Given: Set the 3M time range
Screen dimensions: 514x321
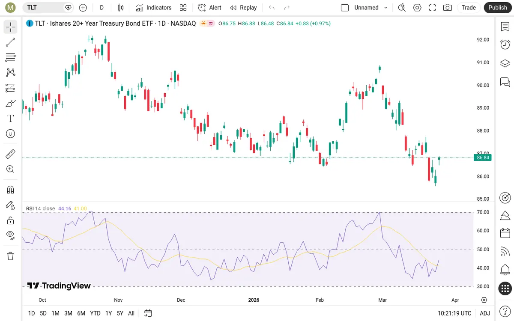Looking at the screenshot, I should pos(68,313).
